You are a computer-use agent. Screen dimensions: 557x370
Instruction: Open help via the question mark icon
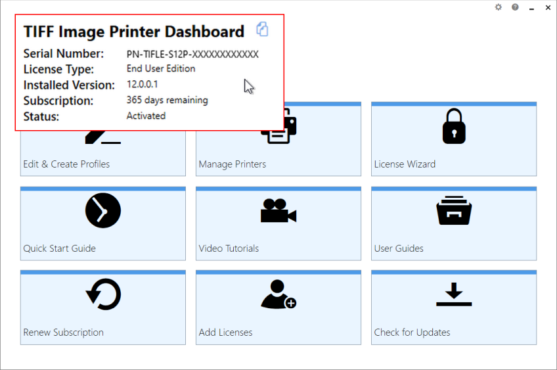(515, 7)
